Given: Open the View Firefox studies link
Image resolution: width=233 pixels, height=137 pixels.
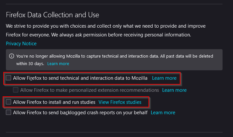Looking at the screenshot, I should (x=120, y=102).
